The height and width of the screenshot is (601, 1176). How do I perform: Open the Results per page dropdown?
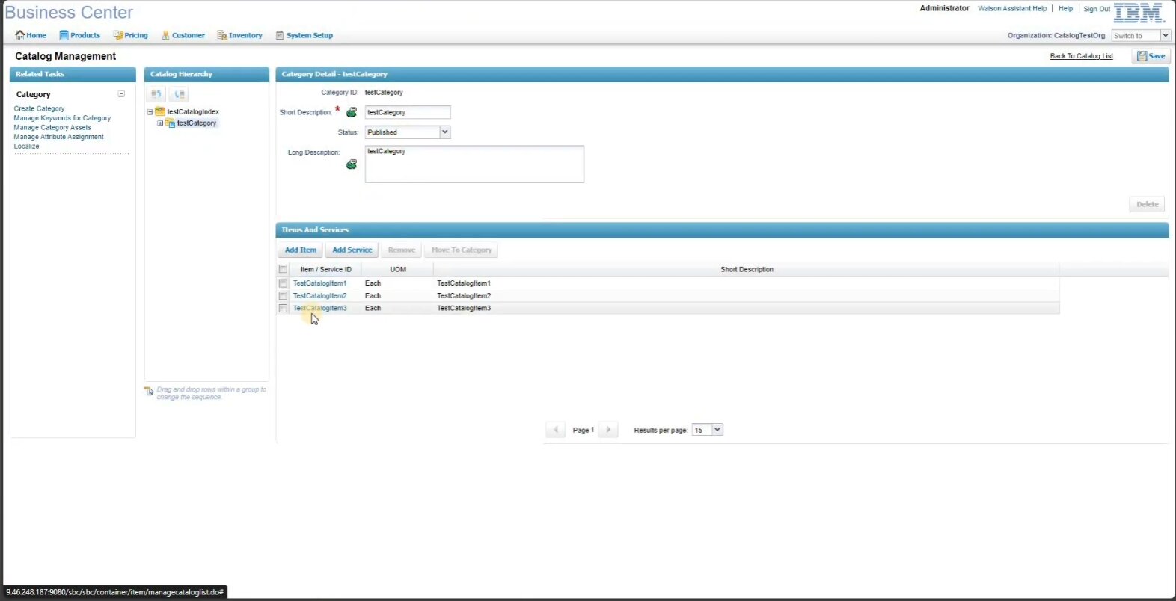click(717, 430)
